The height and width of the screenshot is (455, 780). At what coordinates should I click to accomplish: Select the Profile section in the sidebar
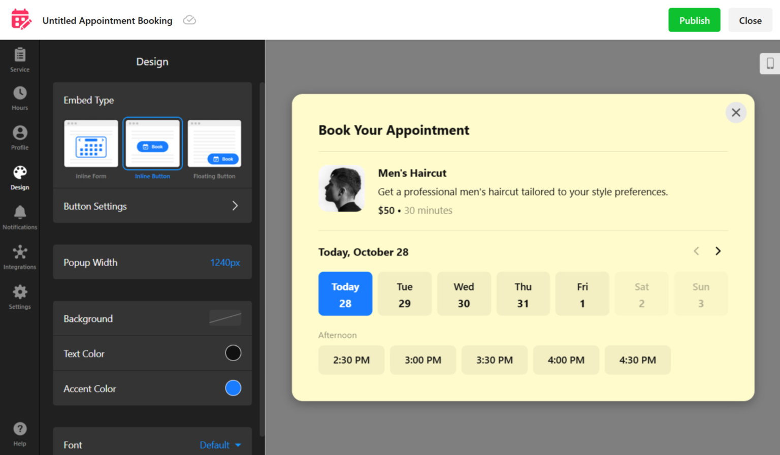point(19,138)
